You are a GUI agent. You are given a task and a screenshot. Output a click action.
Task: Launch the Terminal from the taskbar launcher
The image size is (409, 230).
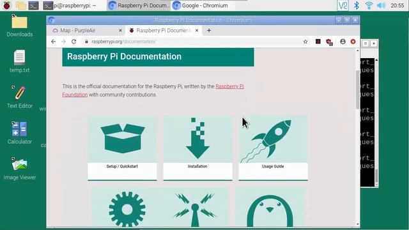(x=34, y=6)
